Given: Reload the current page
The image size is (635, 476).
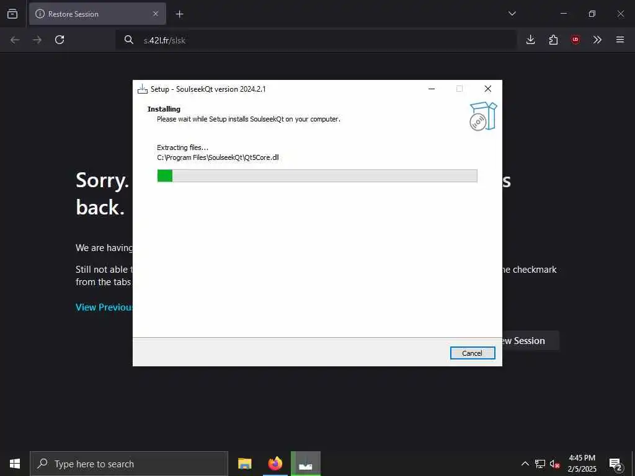Looking at the screenshot, I should (60, 40).
